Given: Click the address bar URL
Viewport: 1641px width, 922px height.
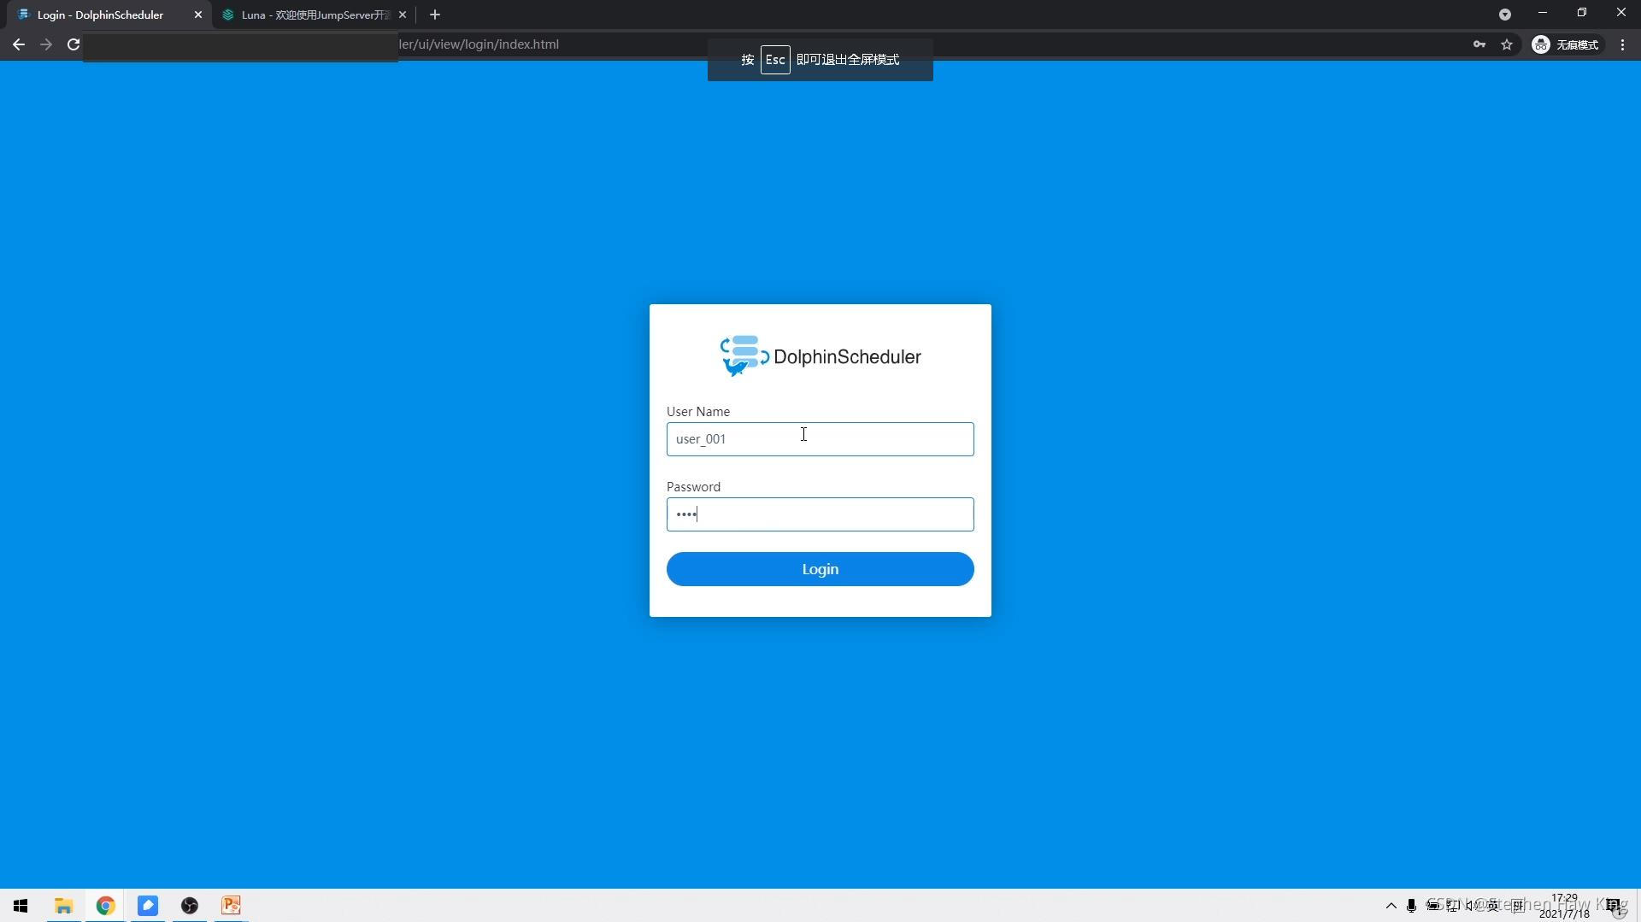Looking at the screenshot, I should pos(479,44).
